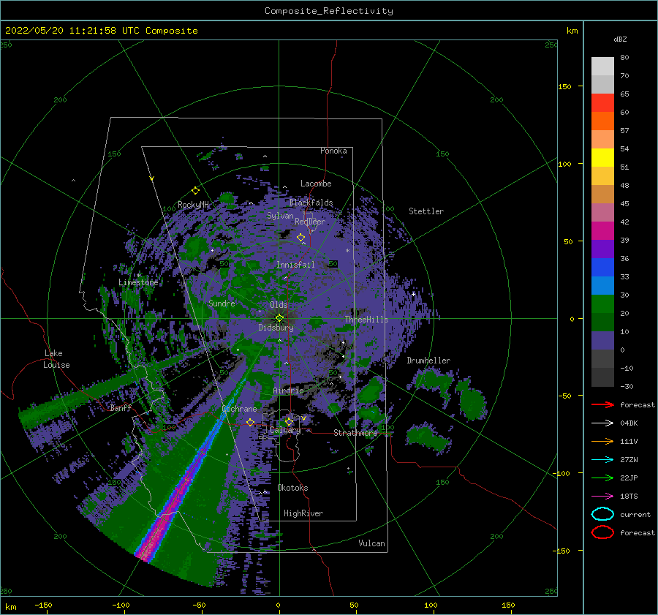Image resolution: width=658 pixels, height=615 pixels.
Task: Click the Drumheller city label
Action: pos(428,361)
